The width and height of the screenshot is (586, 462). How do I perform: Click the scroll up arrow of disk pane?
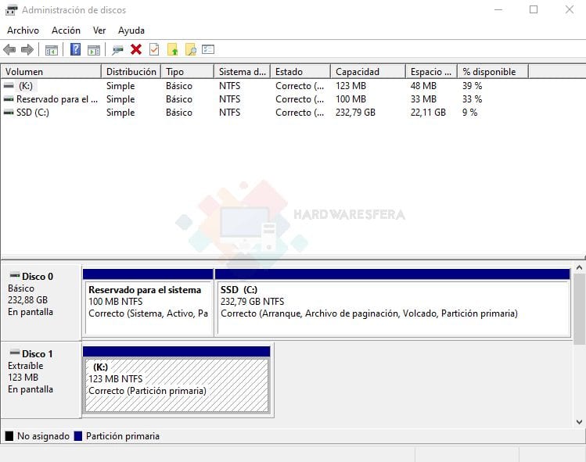(x=579, y=267)
